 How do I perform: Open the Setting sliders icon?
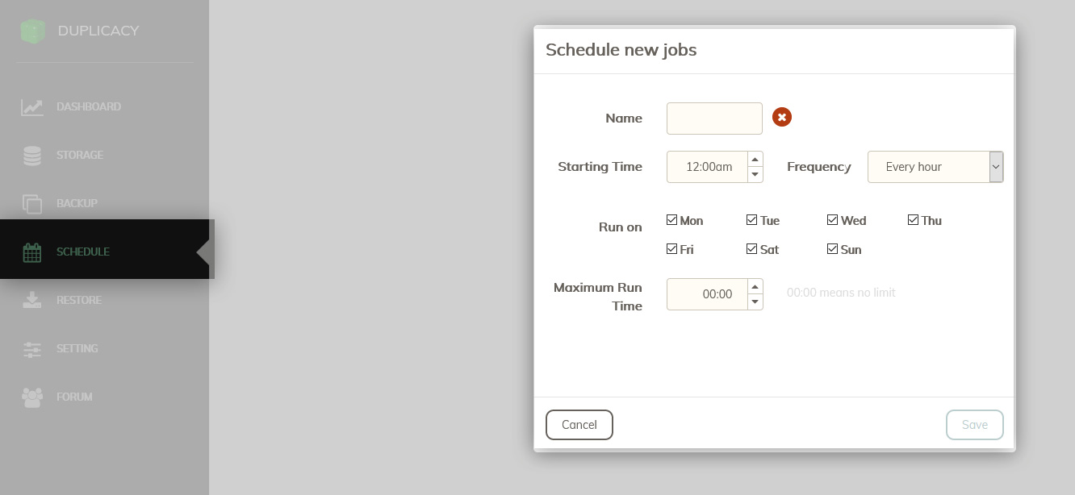click(32, 349)
